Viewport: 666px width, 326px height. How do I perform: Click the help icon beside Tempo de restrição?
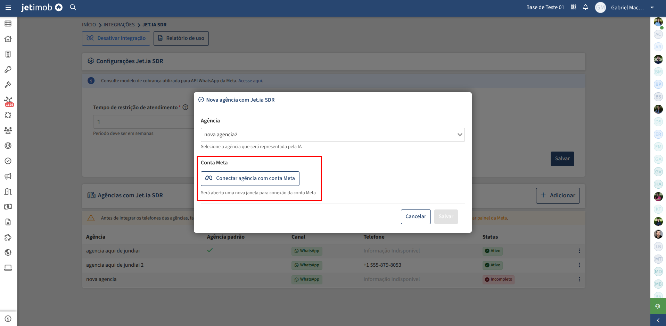186,108
